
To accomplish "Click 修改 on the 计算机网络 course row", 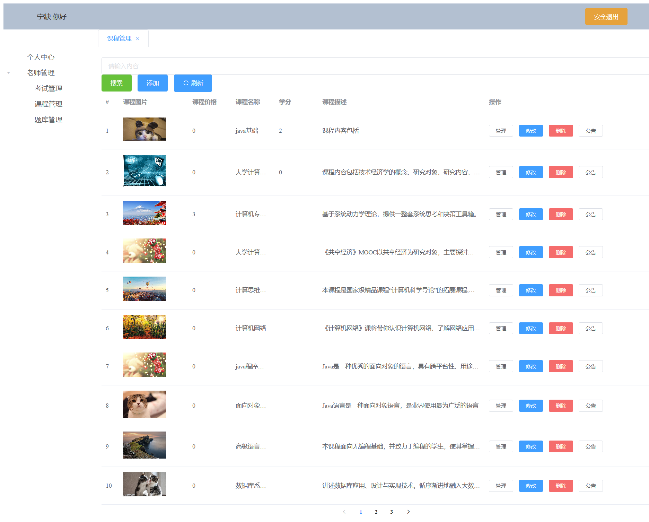I will [530, 328].
